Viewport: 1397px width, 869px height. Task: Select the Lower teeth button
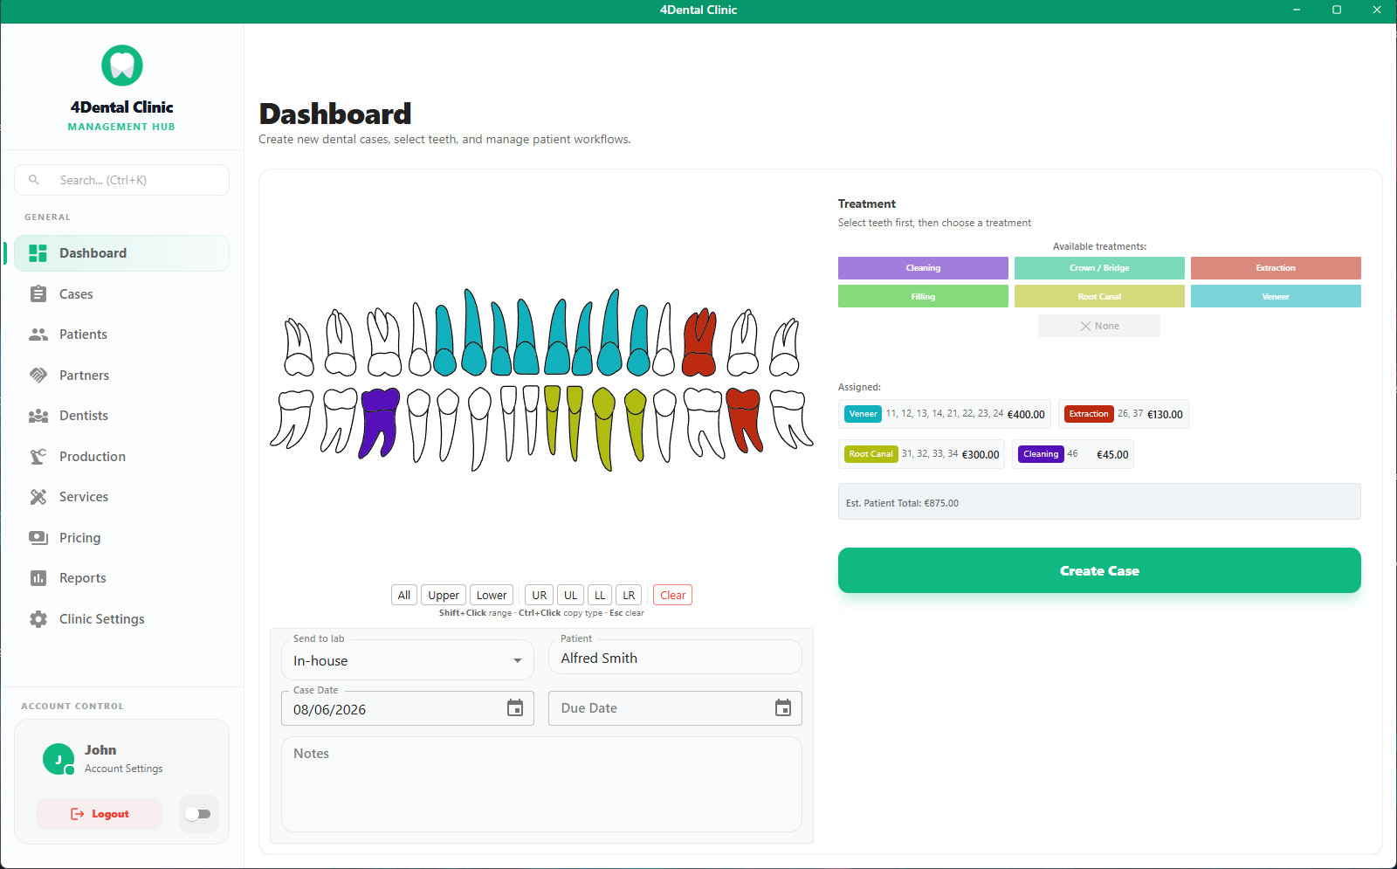492,595
